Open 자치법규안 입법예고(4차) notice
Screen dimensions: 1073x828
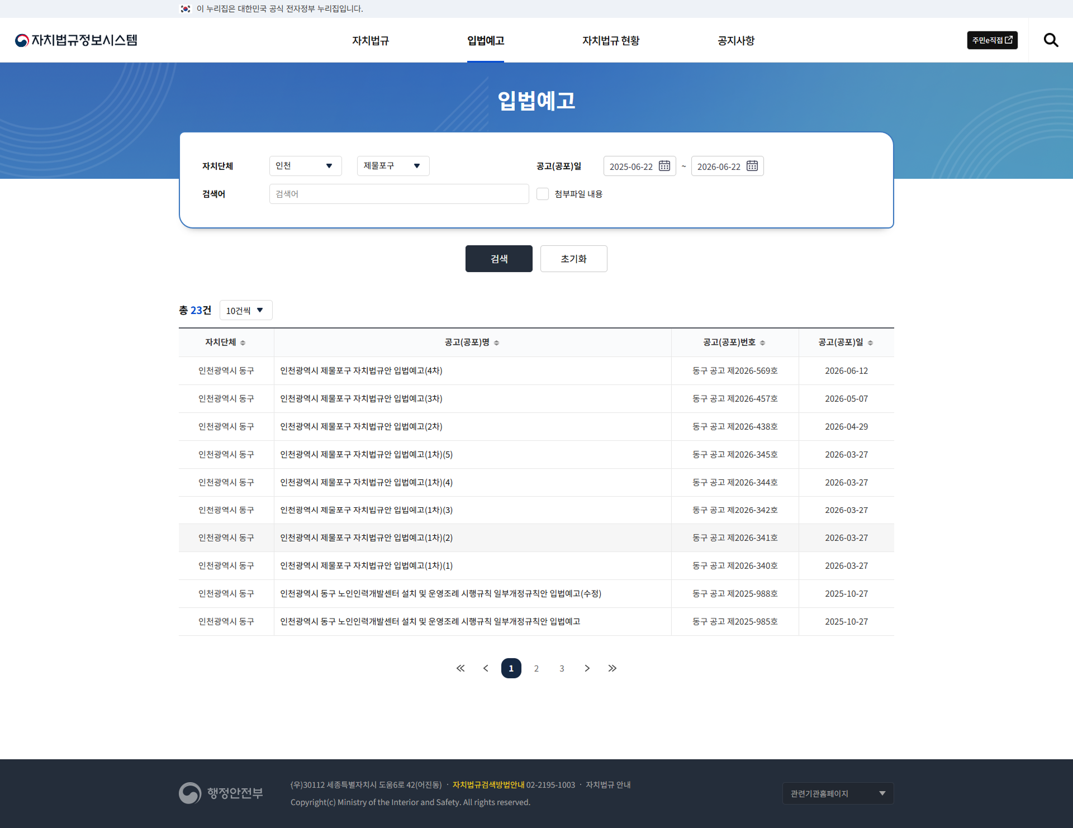(361, 370)
